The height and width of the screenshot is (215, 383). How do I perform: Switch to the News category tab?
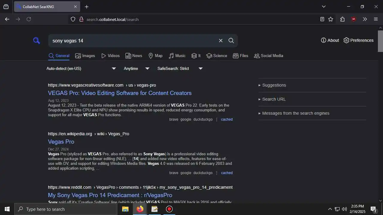(134, 56)
